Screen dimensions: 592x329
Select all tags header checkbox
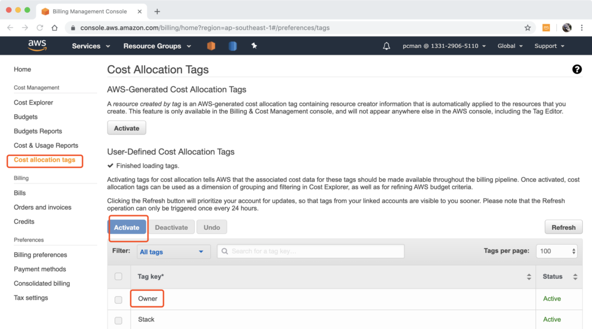[118, 276]
